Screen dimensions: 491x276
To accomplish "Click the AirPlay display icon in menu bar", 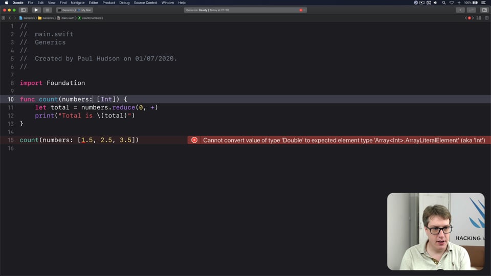I will [x=429, y=3].
